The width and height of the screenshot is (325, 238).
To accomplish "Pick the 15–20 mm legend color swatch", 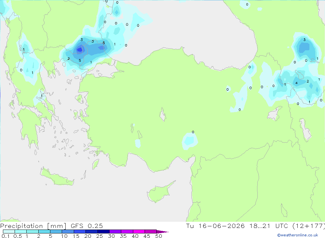I will 80,232.
